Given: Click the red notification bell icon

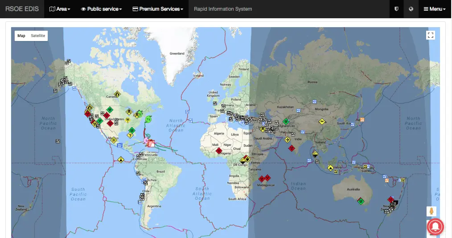Looking at the screenshot, I should click(x=436, y=226).
